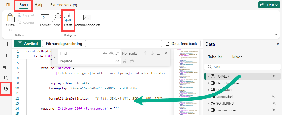Screen dimensions: 282x115
Task: Switch to Report view in sidebar
Action: click(x=6, y=44)
